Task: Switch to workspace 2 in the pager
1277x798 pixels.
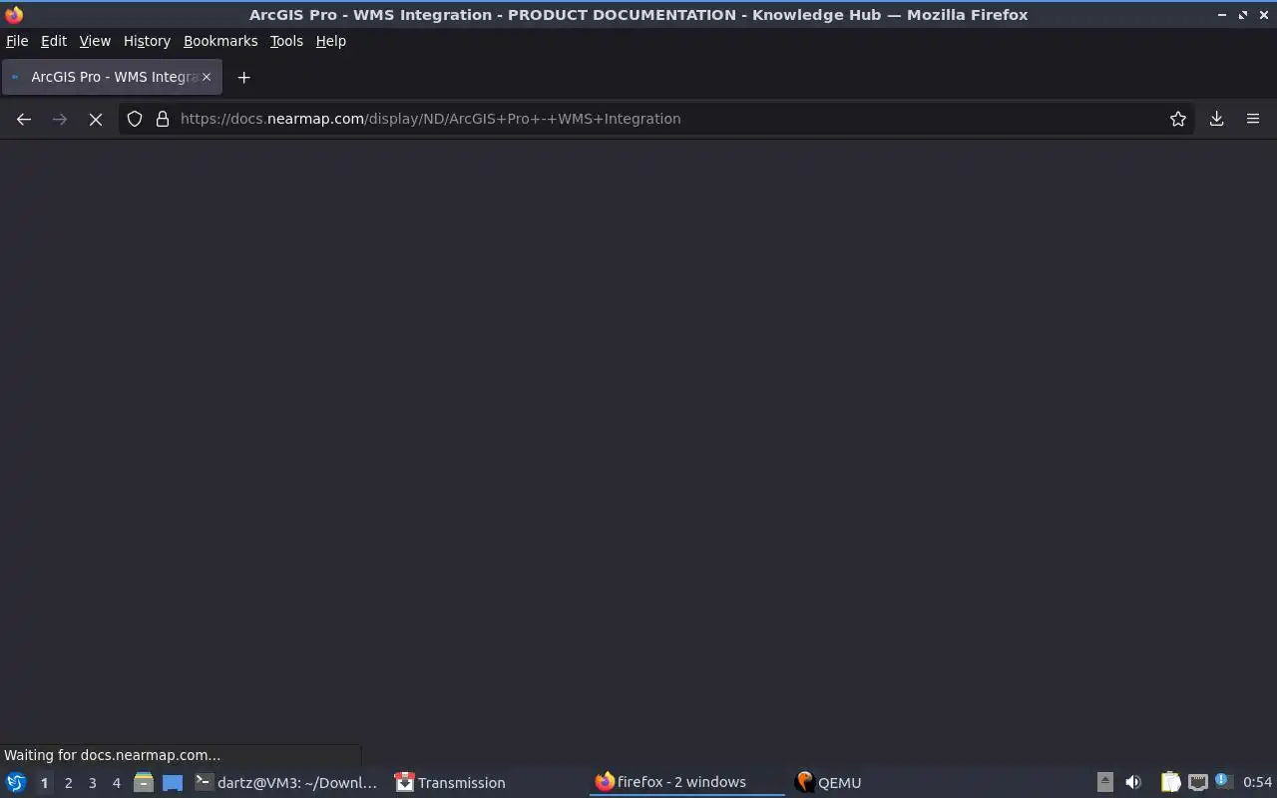Action: pyautogui.click(x=68, y=783)
